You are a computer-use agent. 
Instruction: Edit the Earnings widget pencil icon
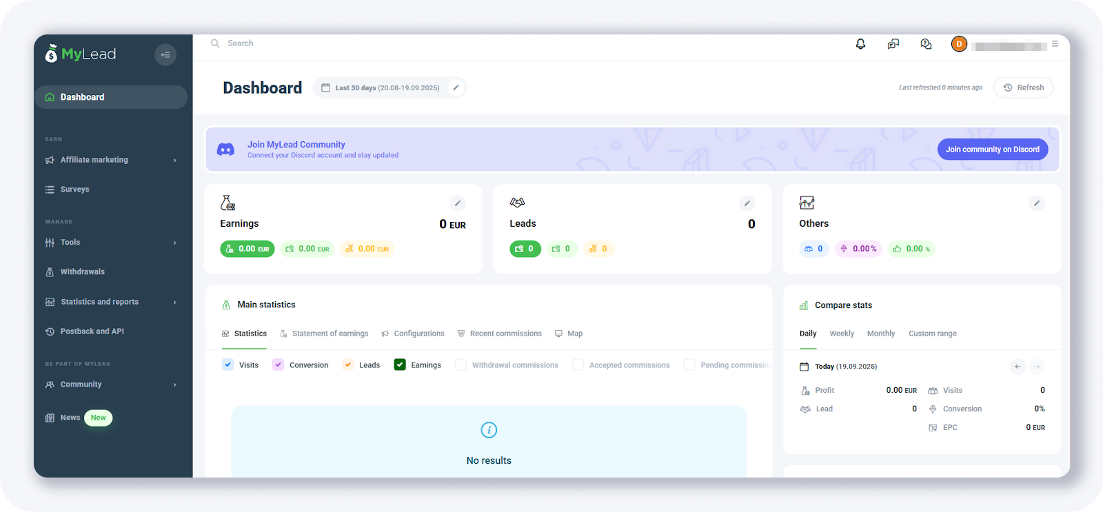(457, 203)
